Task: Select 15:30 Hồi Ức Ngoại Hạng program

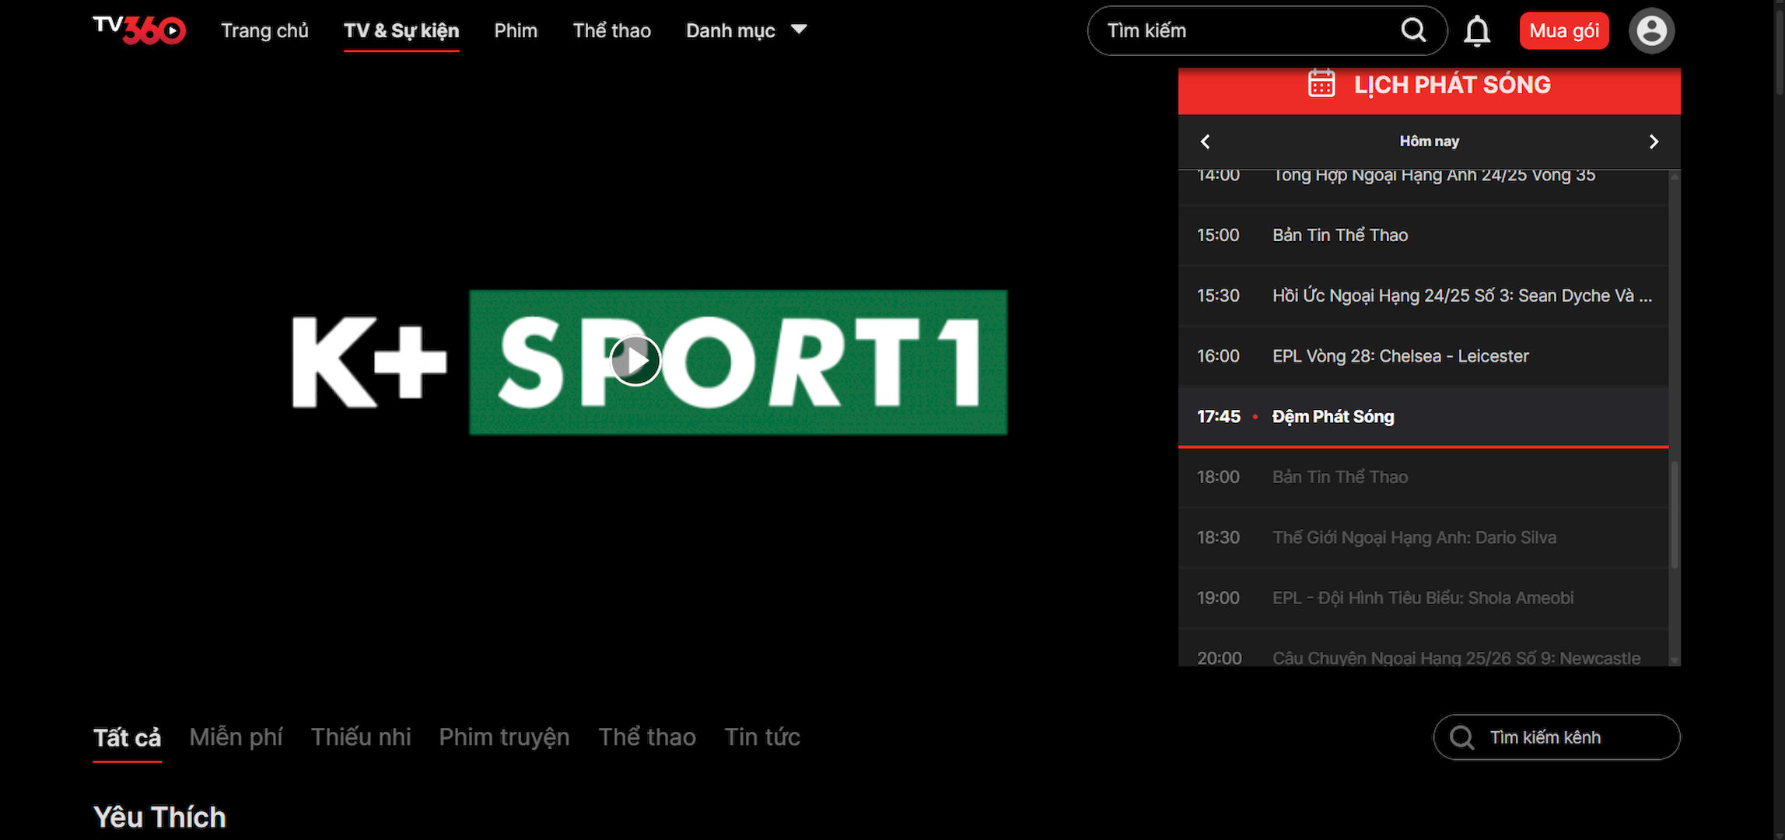Action: [x=1423, y=296]
